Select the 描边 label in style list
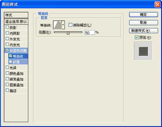Image resolution: width=162 pixels, height=127 pixels. tap(13, 91)
